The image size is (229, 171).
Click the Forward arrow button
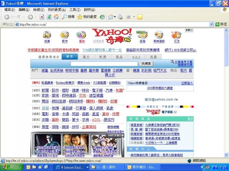coord(30,17)
